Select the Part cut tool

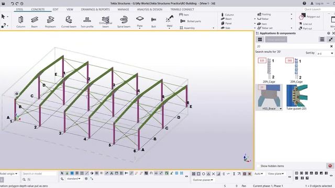[306, 28]
